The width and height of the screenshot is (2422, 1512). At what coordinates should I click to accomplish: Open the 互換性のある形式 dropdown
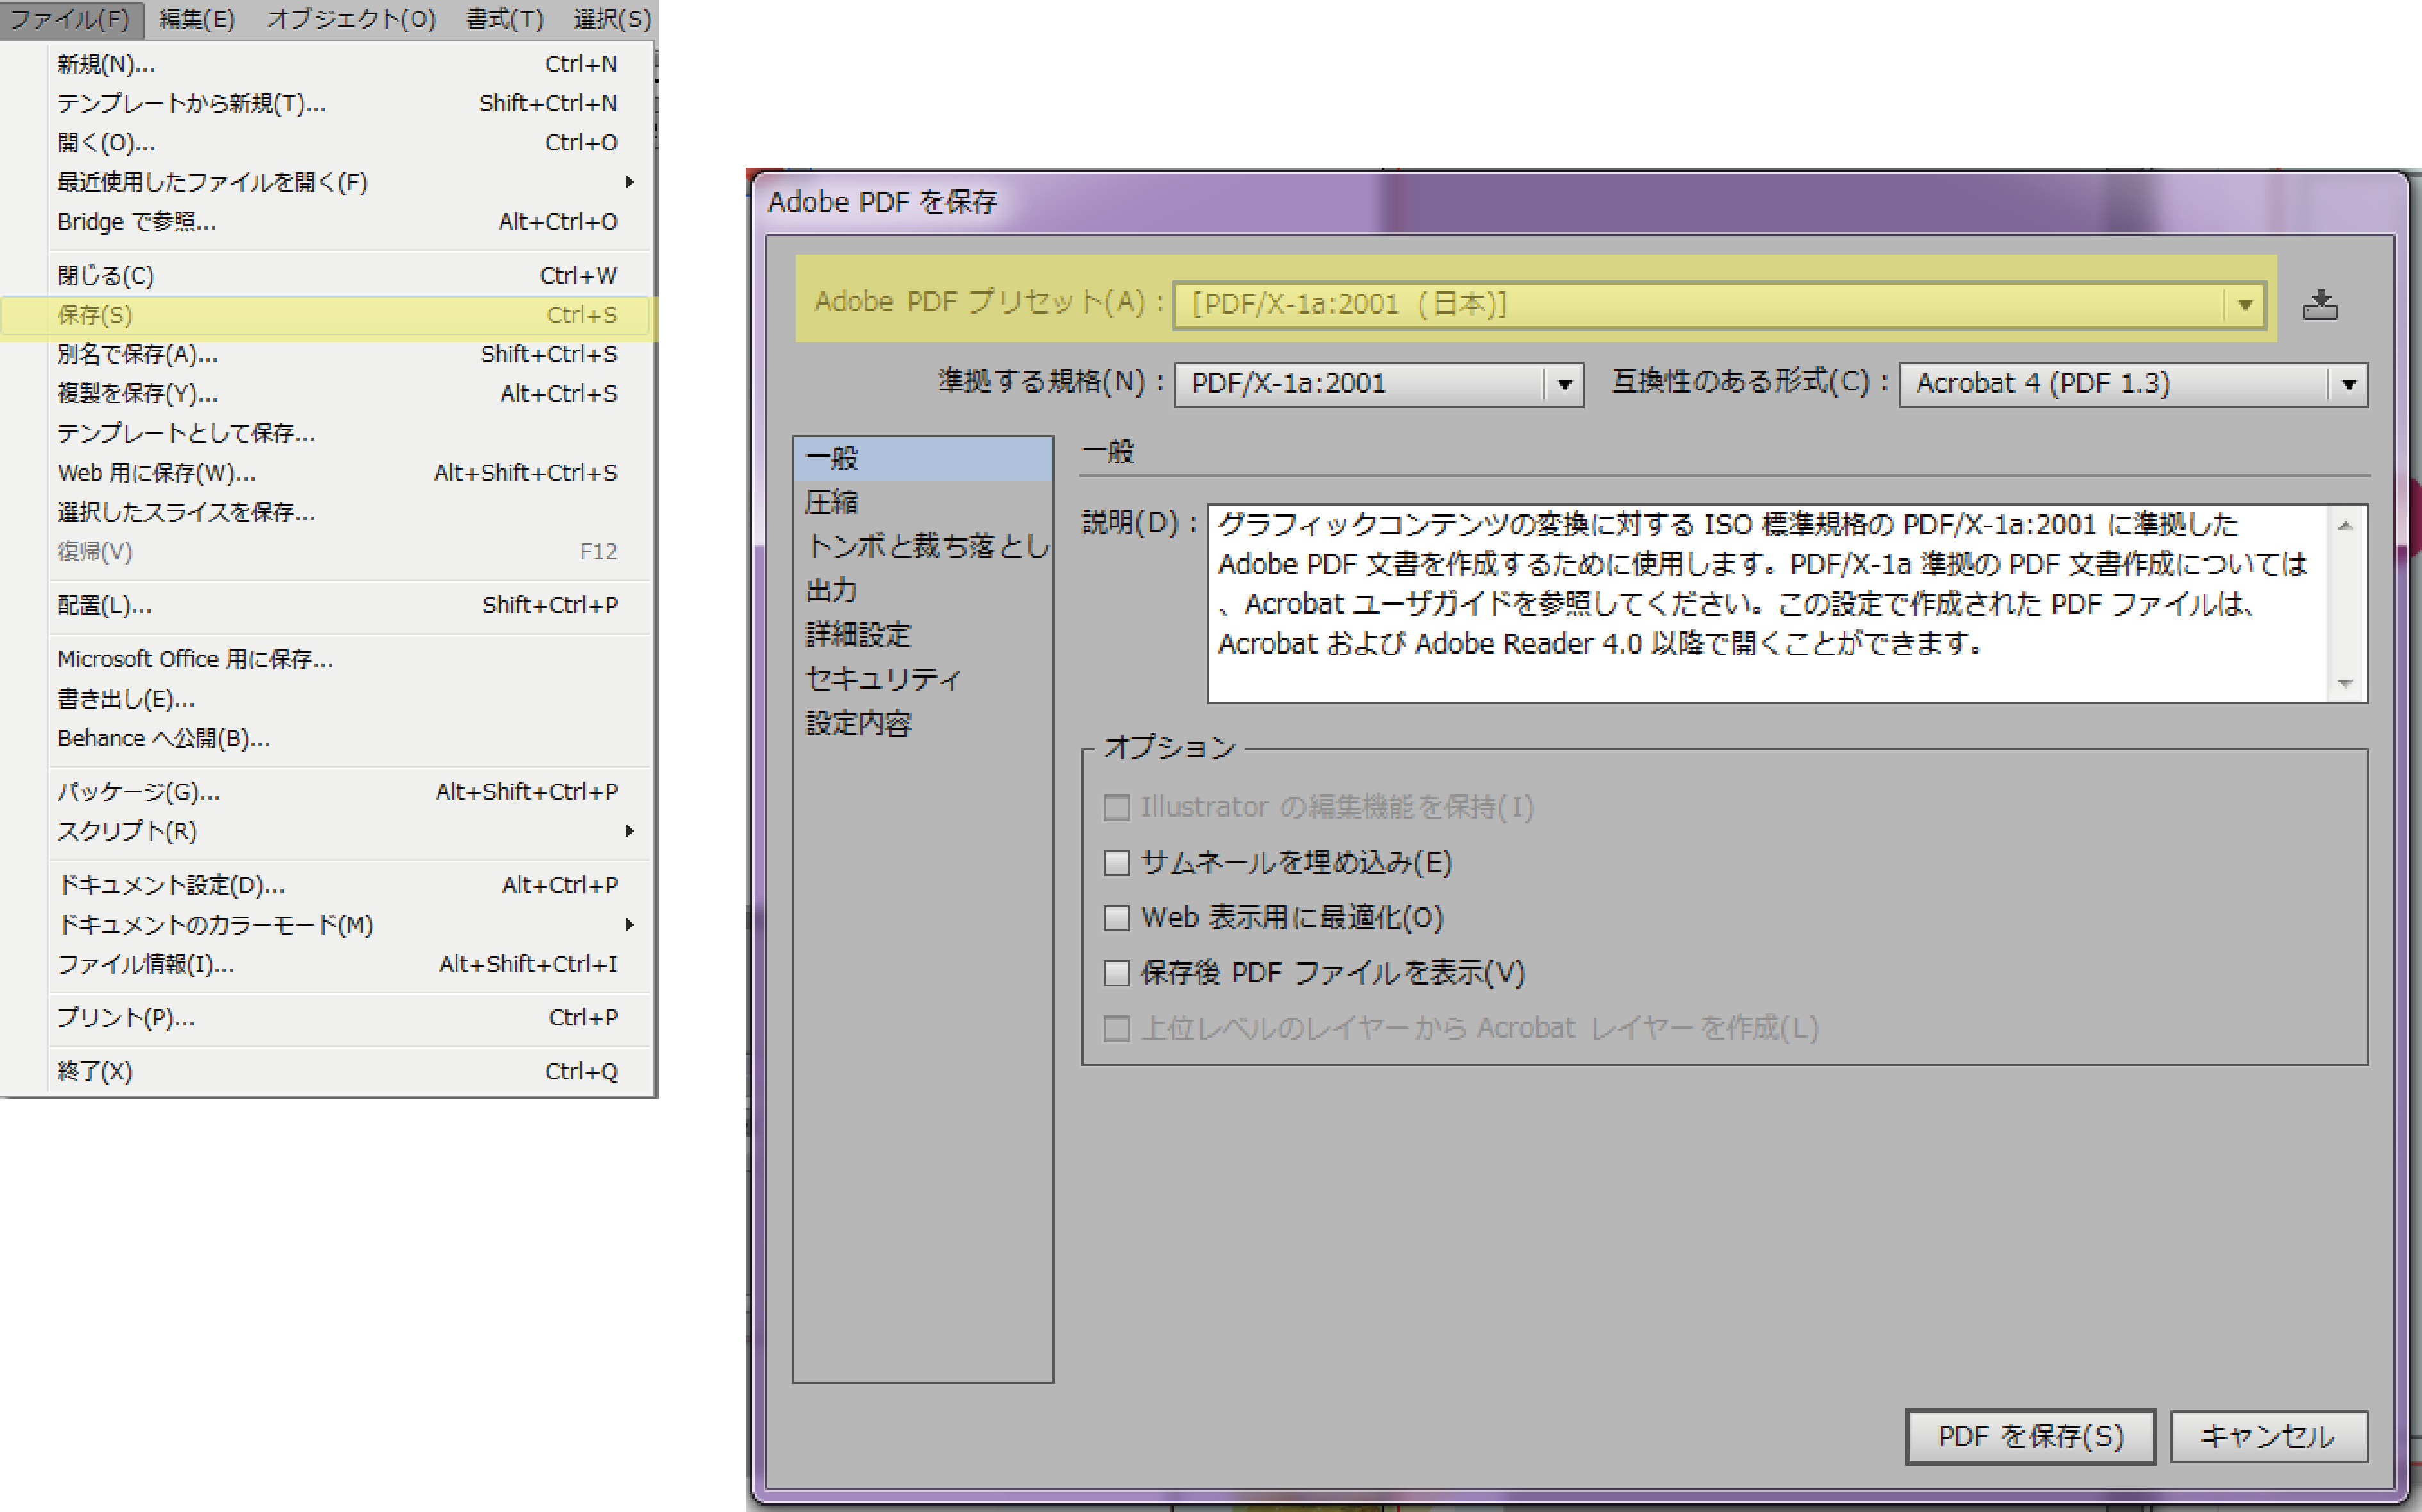coord(2132,384)
